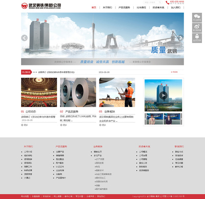Open footer link 联系方式
Image resolution: width=205 pixels, height=199 pixels.
tap(179, 152)
